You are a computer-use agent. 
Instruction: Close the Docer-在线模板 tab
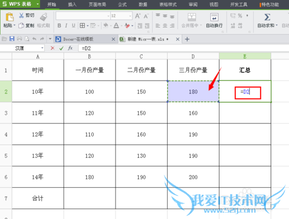coord(113,39)
